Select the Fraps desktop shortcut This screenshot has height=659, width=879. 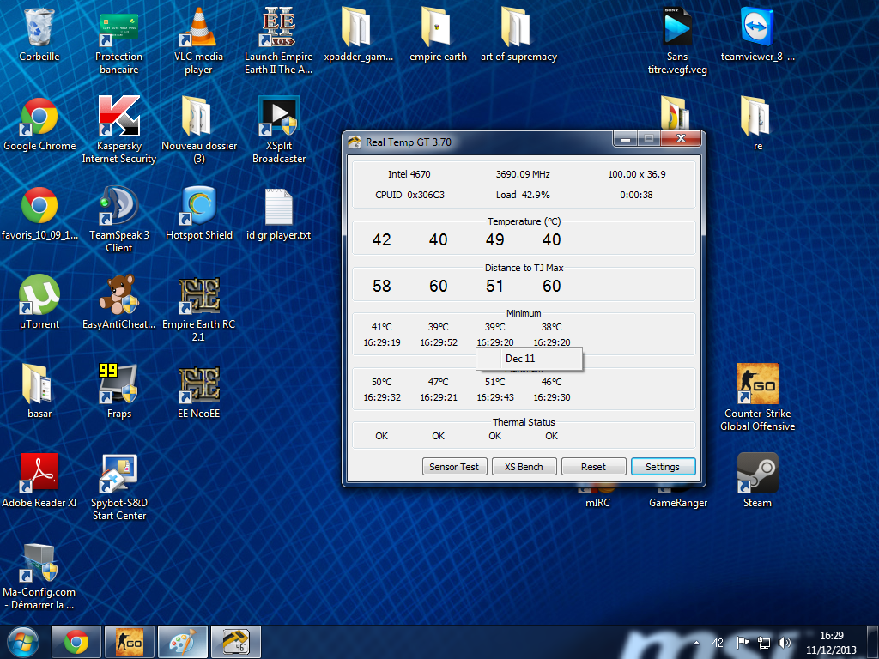pyautogui.click(x=119, y=385)
